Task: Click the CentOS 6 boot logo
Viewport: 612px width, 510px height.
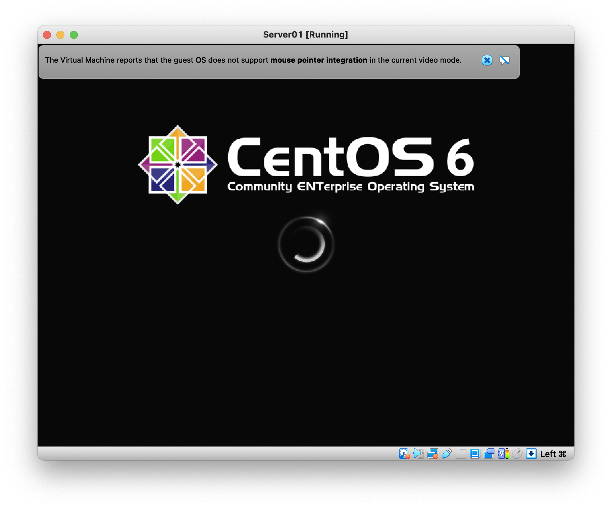Action: tap(306, 165)
